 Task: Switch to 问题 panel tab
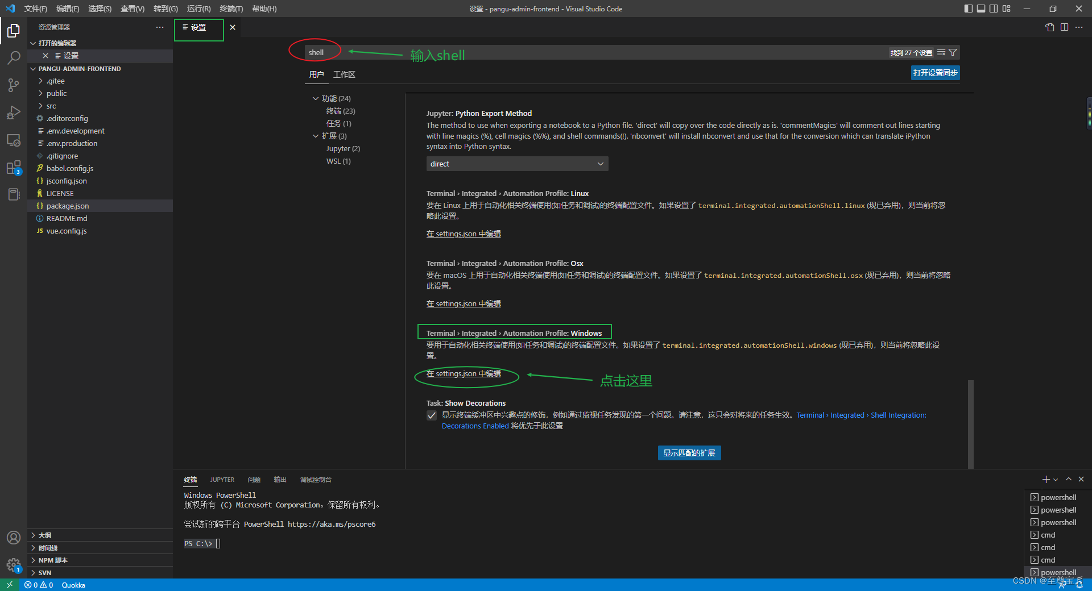point(254,480)
